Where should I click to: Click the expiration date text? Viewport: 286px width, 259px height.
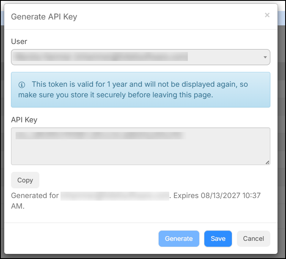coord(217,196)
